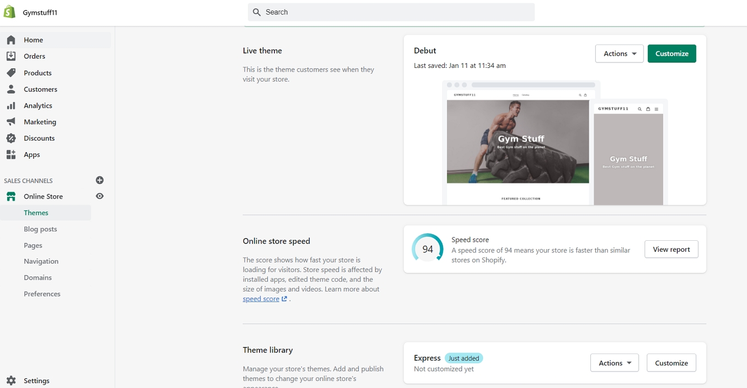The image size is (747, 388).
Task: Click the Discounts badge icon
Action: 11,138
